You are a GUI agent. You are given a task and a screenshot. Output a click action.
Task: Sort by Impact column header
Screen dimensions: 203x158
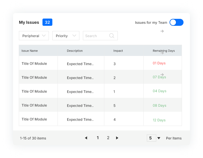click(x=118, y=51)
